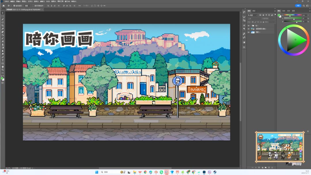Click the text layer filter icon
Image resolution: width=311 pixels, height=175 pixels.
click(x=266, y=15)
